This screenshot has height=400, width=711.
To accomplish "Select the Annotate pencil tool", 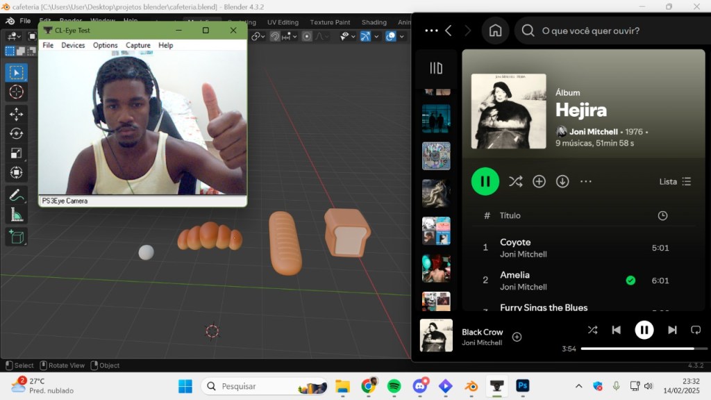I will click(x=16, y=196).
